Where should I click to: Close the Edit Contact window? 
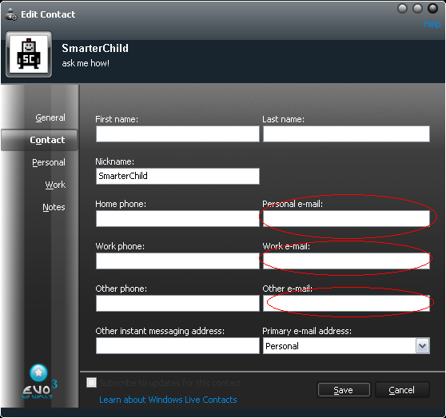[432, 8]
